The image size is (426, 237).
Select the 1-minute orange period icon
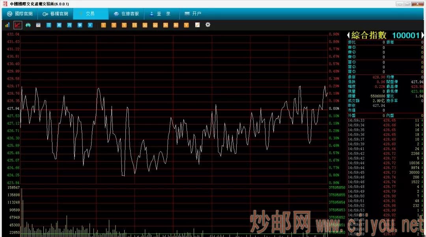(103, 25)
